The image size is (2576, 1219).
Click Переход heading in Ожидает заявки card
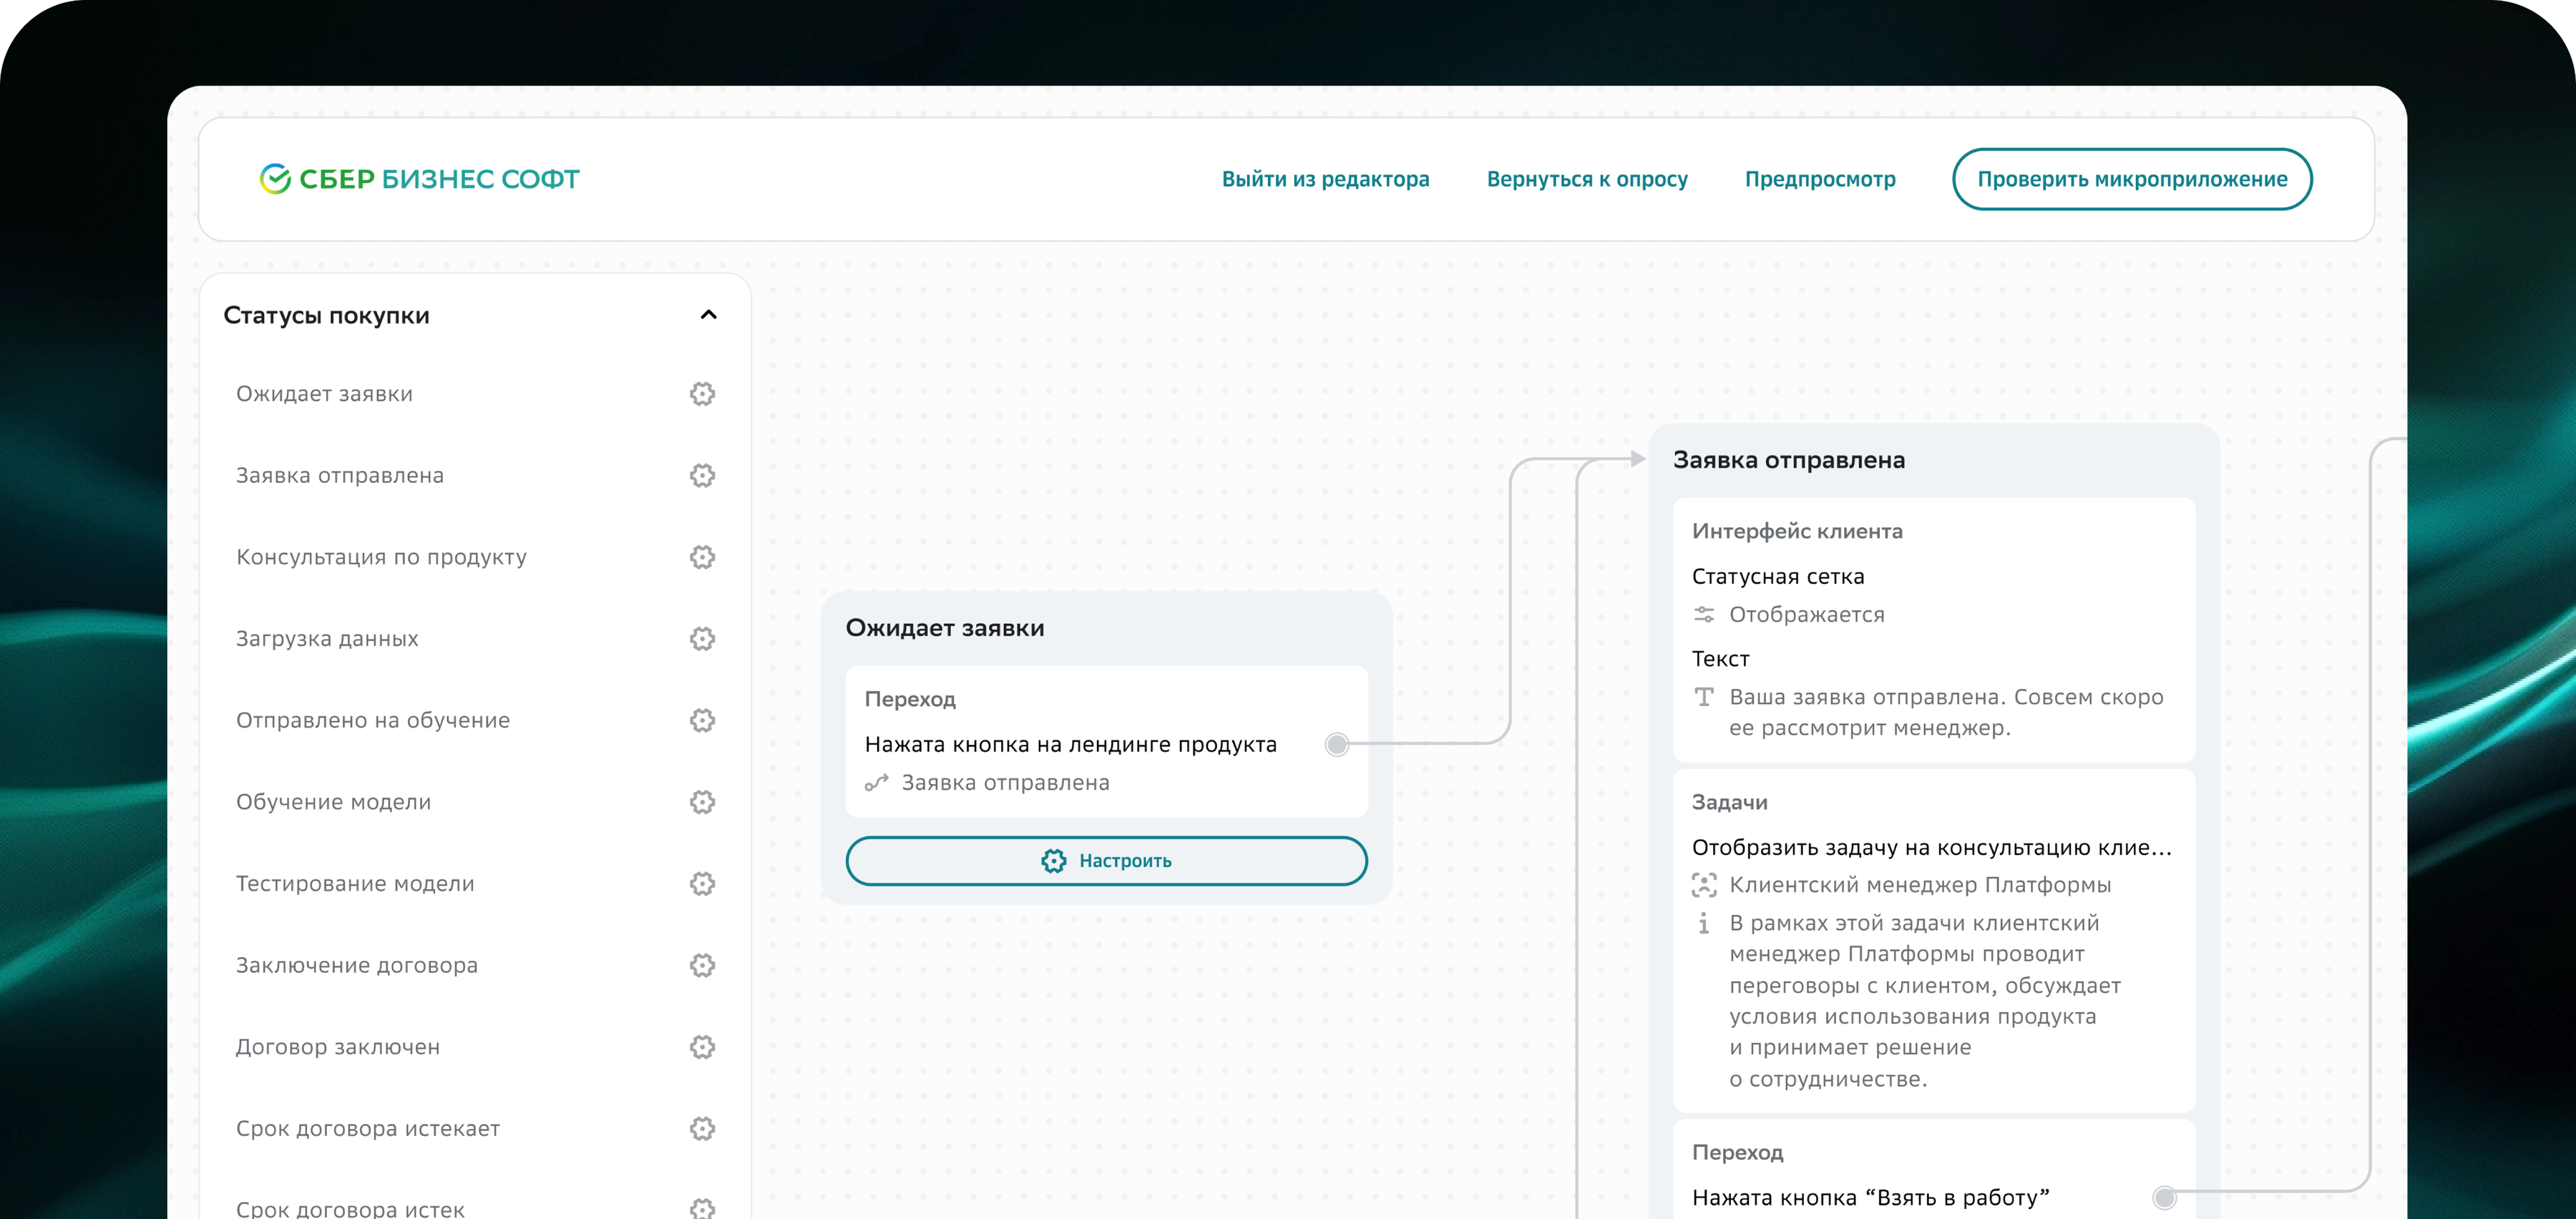click(x=910, y=699)
